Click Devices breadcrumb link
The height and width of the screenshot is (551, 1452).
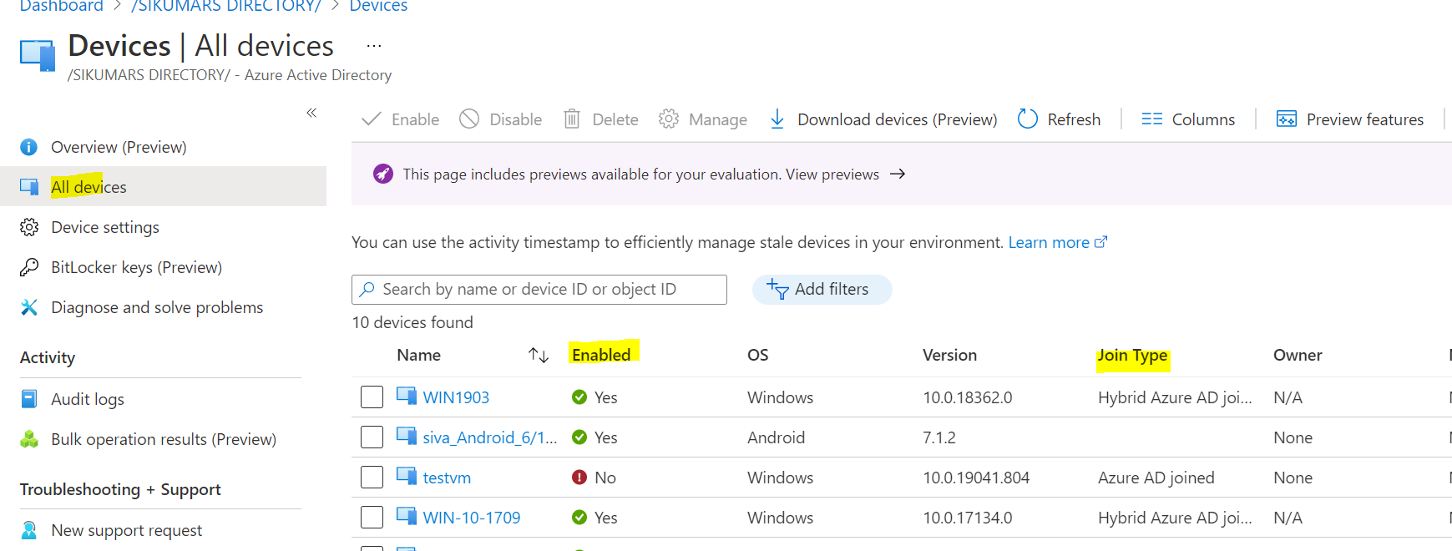[378, 6]
